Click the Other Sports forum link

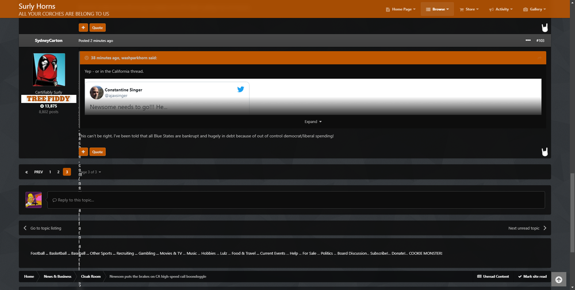click(101, 253)
